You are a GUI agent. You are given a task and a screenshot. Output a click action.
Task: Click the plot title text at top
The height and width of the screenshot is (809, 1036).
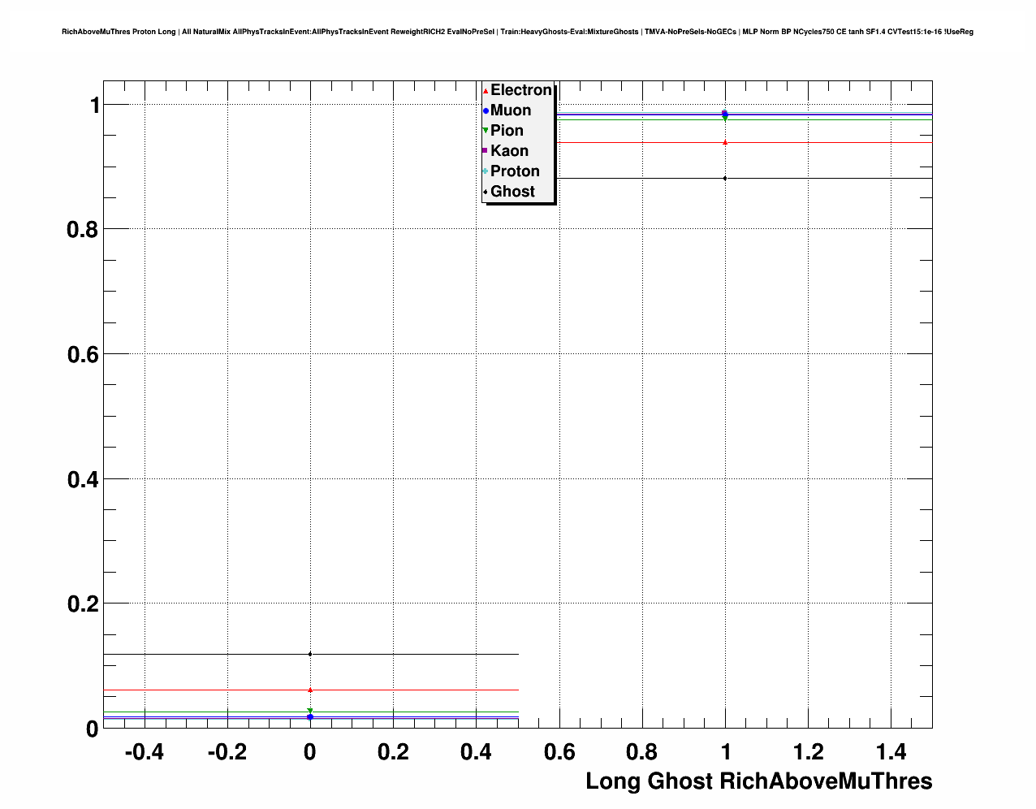click(517, 32)
